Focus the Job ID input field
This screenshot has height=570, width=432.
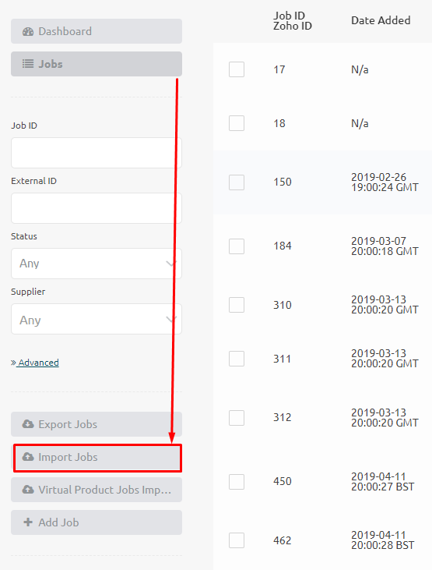[97, 153]
